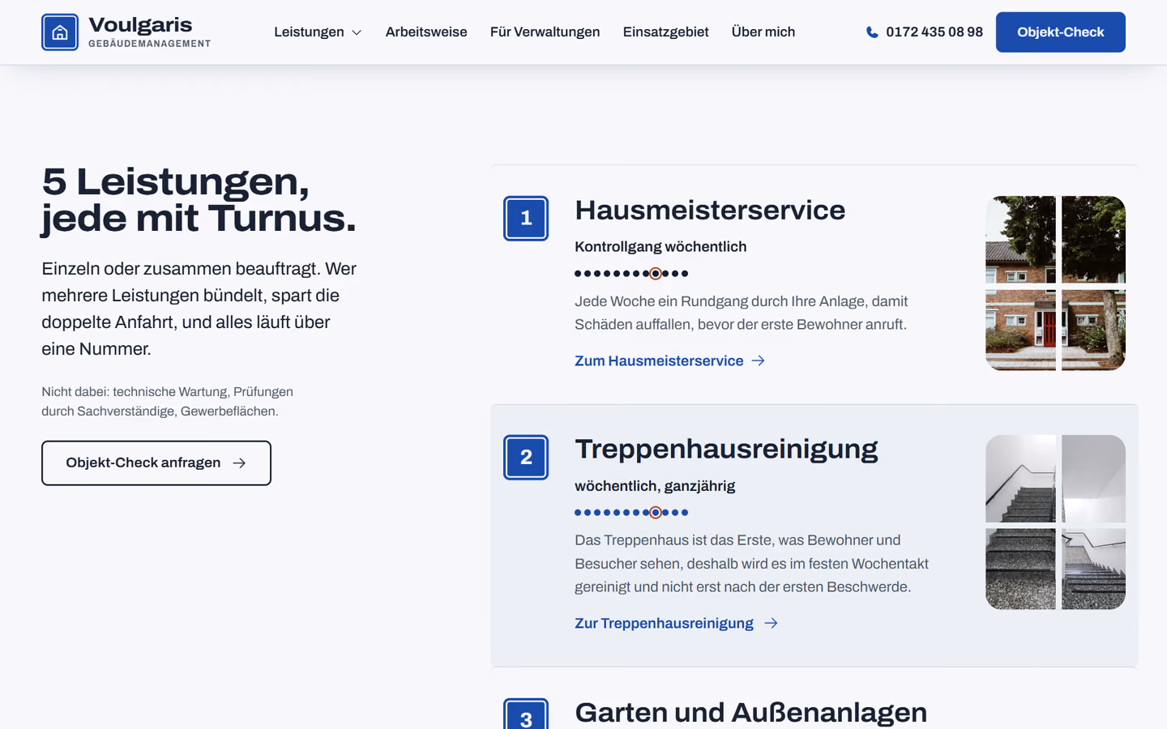The width and height of the screenshot is (1167, 729).
Task: Click the text "wöchentlich, ganzjährig"
Action: point(655,486)
